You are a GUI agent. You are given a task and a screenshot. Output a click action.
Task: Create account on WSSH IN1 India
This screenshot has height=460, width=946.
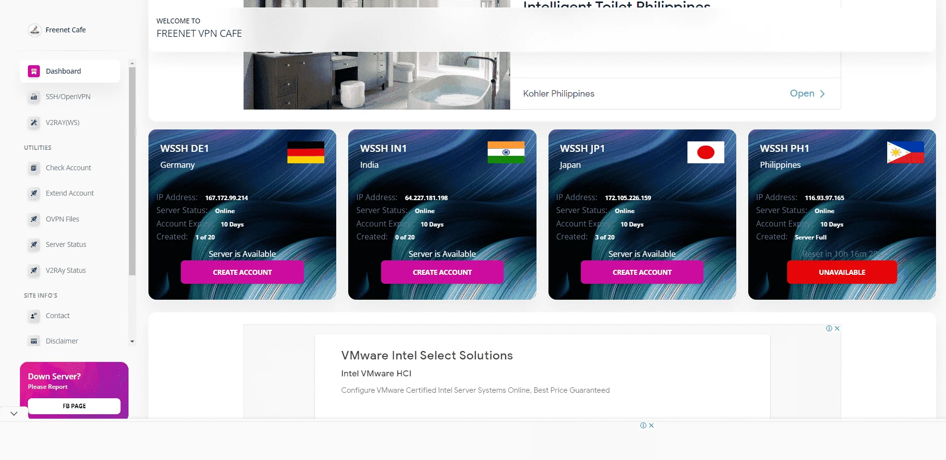point(442,272)
